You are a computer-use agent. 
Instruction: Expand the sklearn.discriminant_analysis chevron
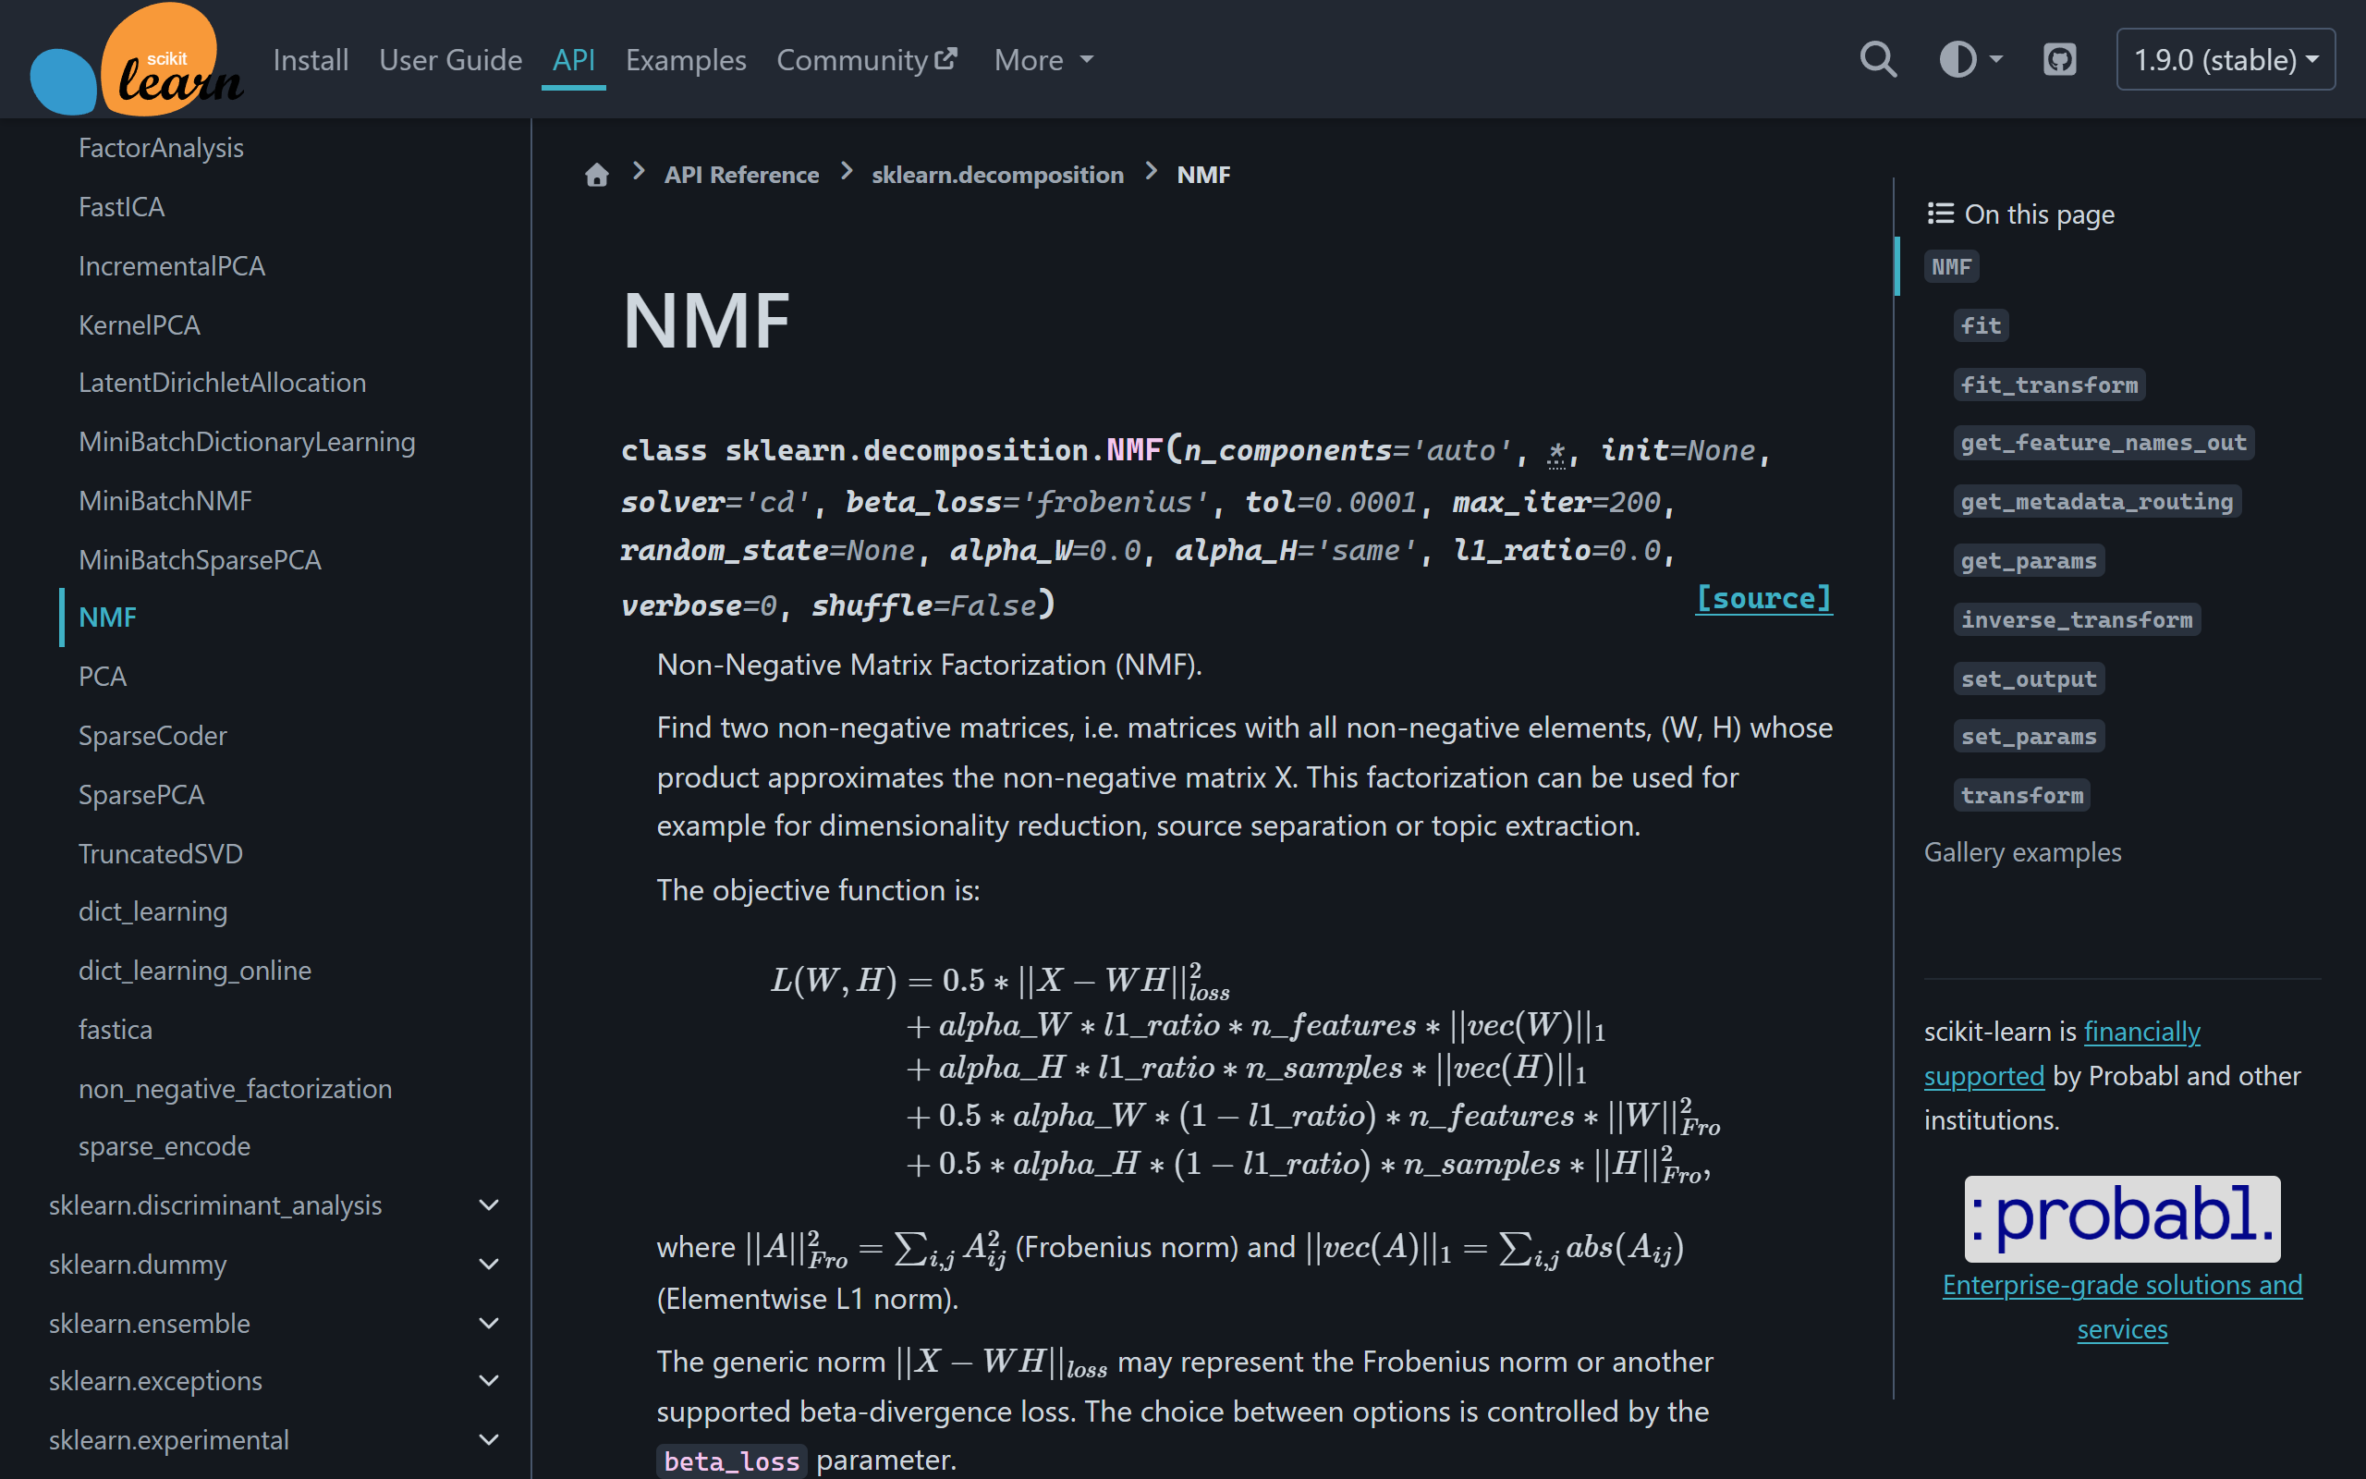click(x=489, y=1205)
